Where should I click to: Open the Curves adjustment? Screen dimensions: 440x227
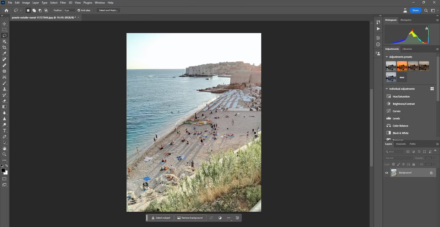coord(397,111)
